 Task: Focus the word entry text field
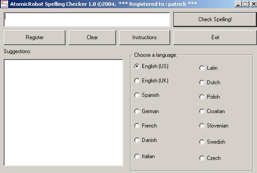[87, 20]
